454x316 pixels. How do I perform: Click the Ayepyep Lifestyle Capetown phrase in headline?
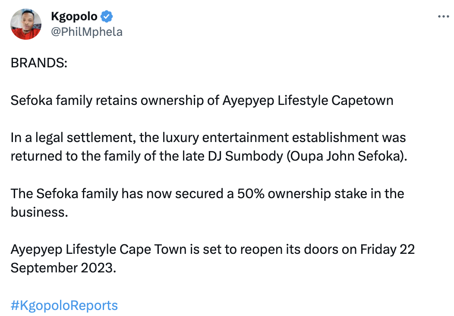coord(308,101)
